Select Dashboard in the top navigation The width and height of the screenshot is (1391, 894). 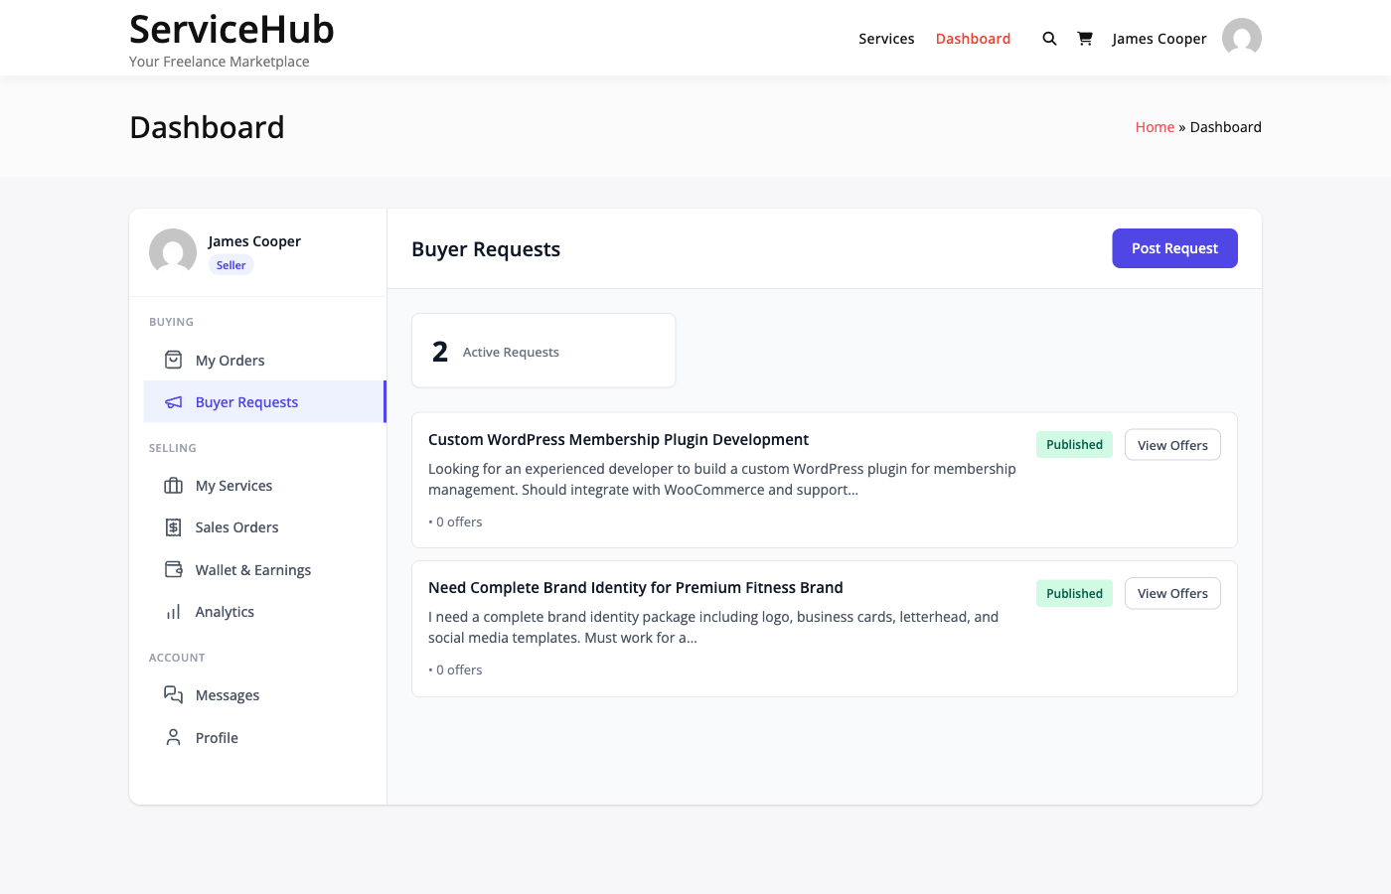[973, 39]
